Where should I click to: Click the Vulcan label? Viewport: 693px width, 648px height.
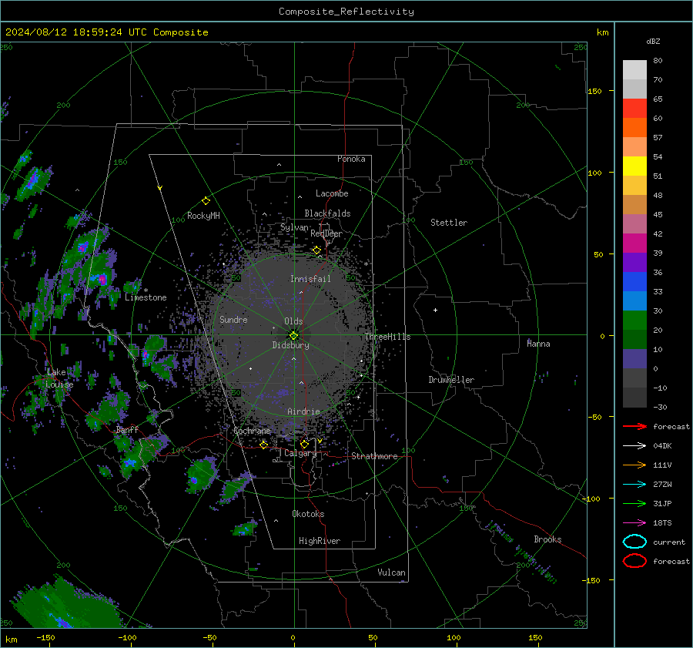point(391,572)
